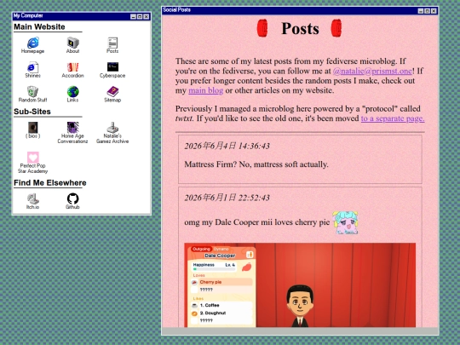Maximize the My Computer window
The image size is (460, 345).
(x=140, y=17)
